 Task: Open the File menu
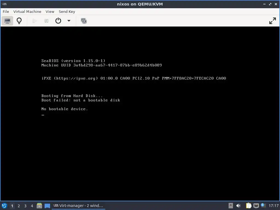[x=6, y=11]
